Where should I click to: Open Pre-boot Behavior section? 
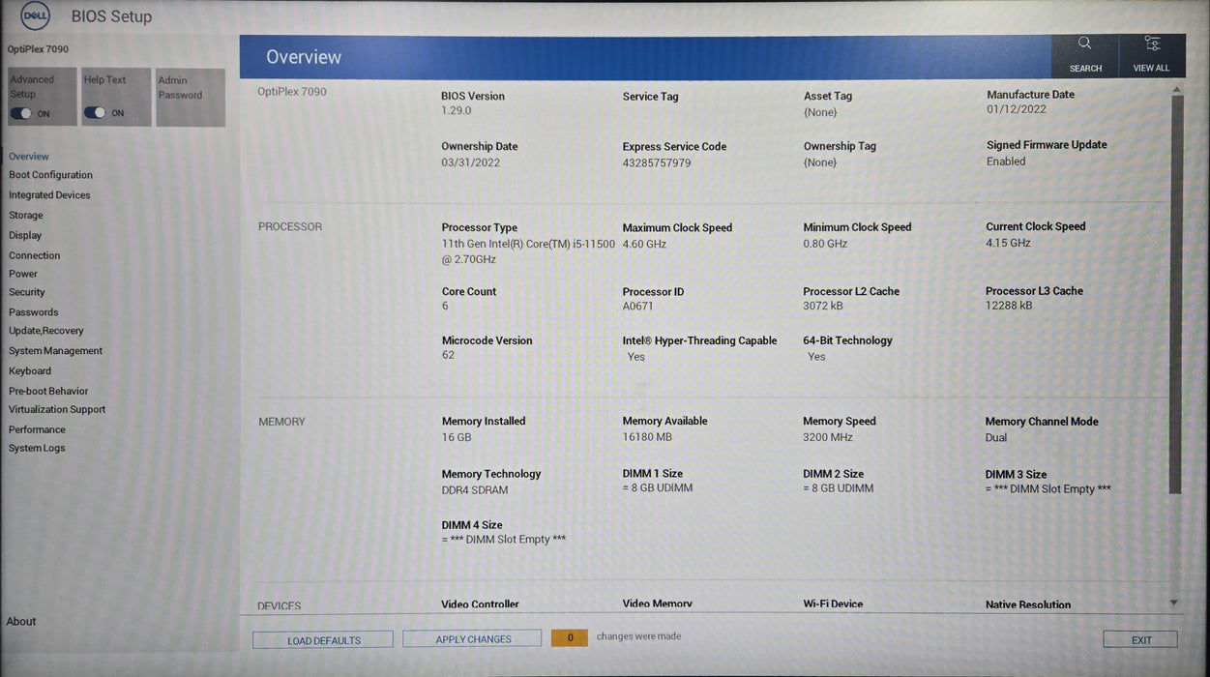click(x=48, y=392)
